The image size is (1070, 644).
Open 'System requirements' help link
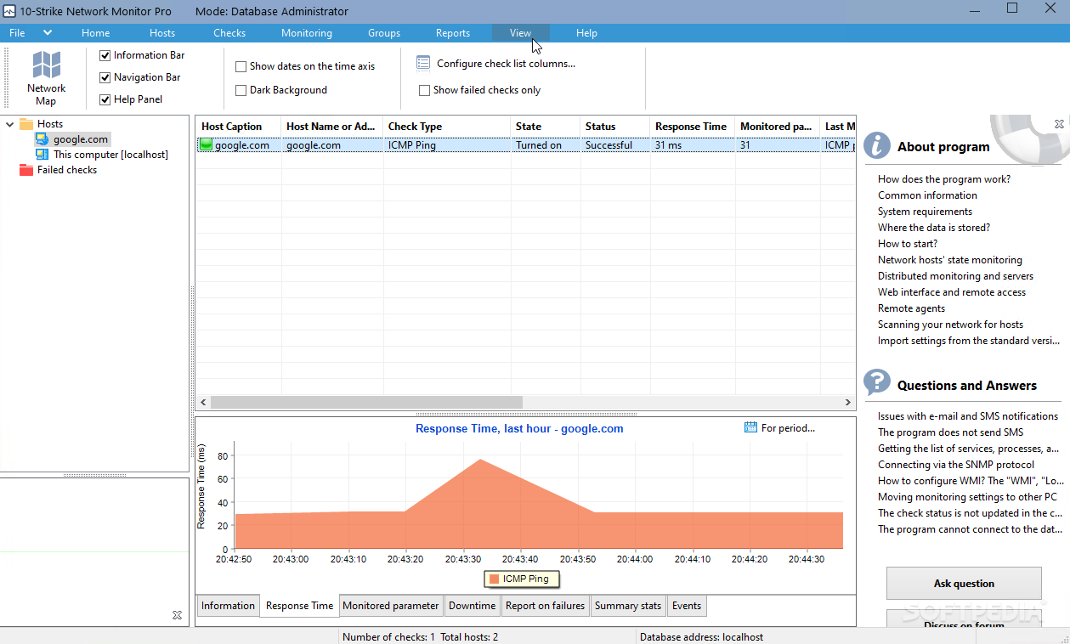click(925, 212)
